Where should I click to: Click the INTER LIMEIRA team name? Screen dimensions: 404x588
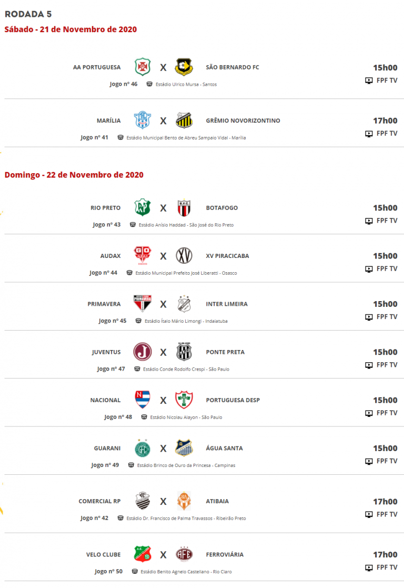tap(227, 304)
